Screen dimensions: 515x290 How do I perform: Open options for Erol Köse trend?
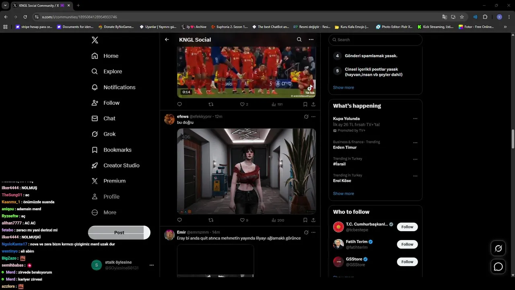click(x=415, y=176)
